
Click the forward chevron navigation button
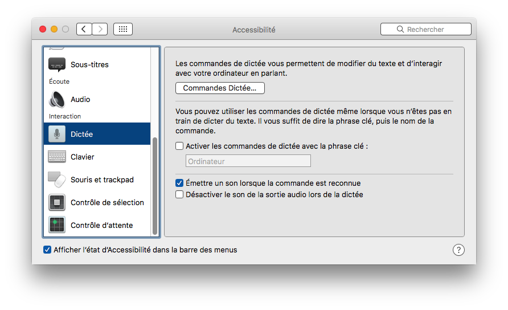[100, 29]
